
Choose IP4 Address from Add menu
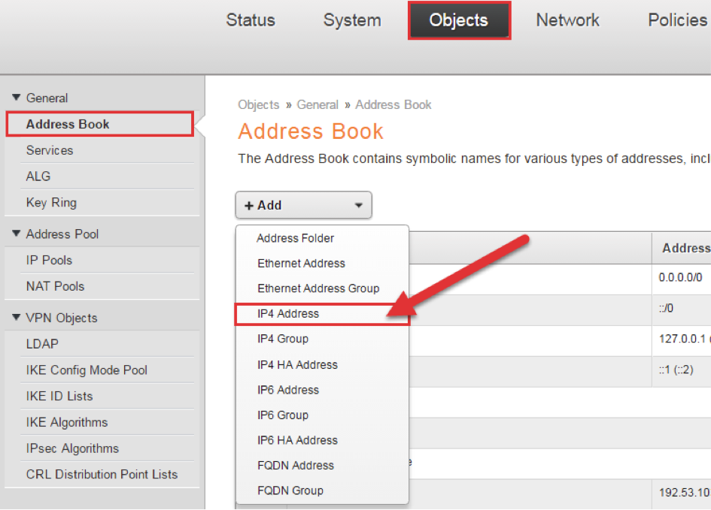(323, 314)
